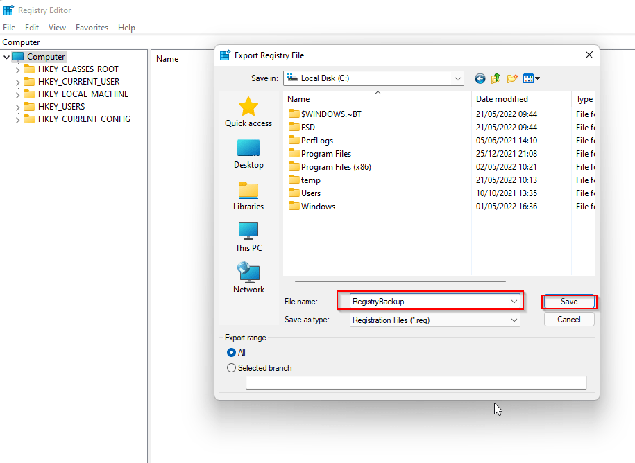
Task: Select Quick access in the places bar
Action: [248, 112]
